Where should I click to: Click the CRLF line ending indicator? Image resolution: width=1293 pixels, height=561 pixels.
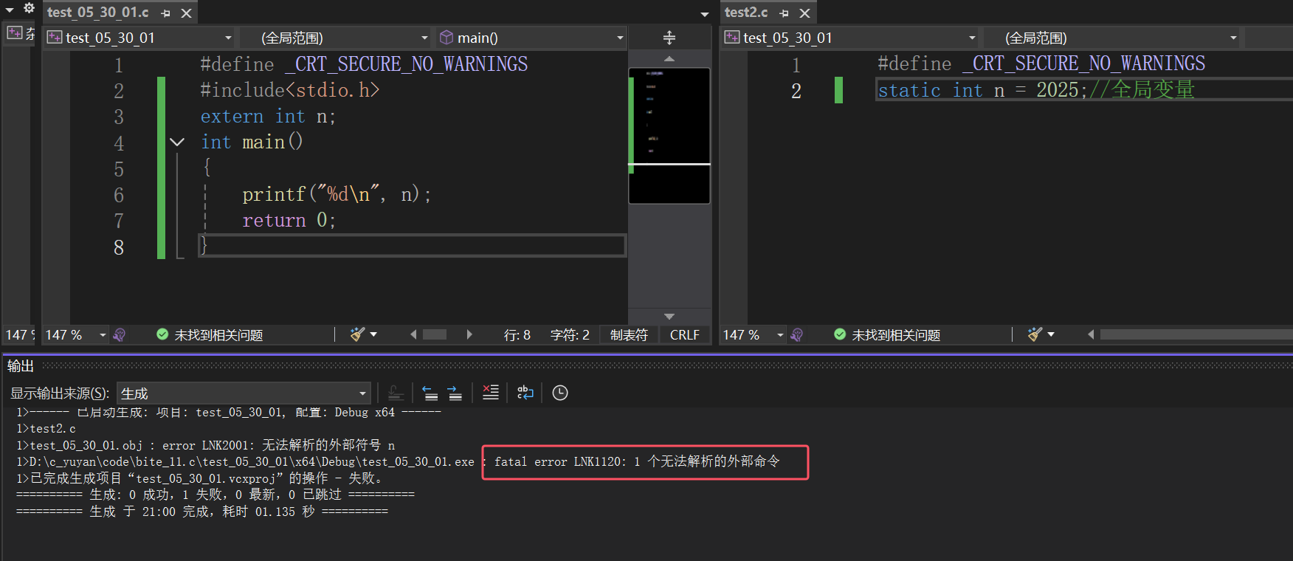[685, 335]
